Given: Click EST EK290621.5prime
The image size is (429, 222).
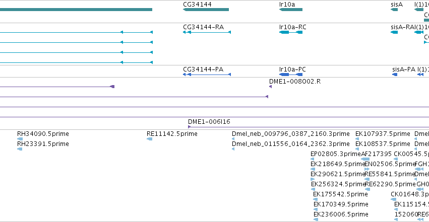Looking at the screenshot, I should coord(313,179).
